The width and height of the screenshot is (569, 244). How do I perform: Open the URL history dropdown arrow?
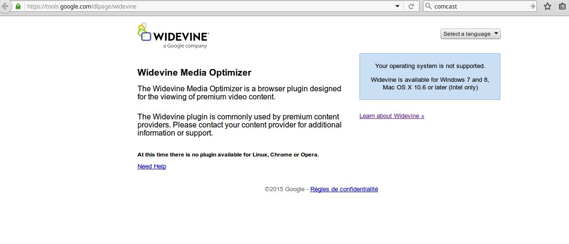pos(398,6)
